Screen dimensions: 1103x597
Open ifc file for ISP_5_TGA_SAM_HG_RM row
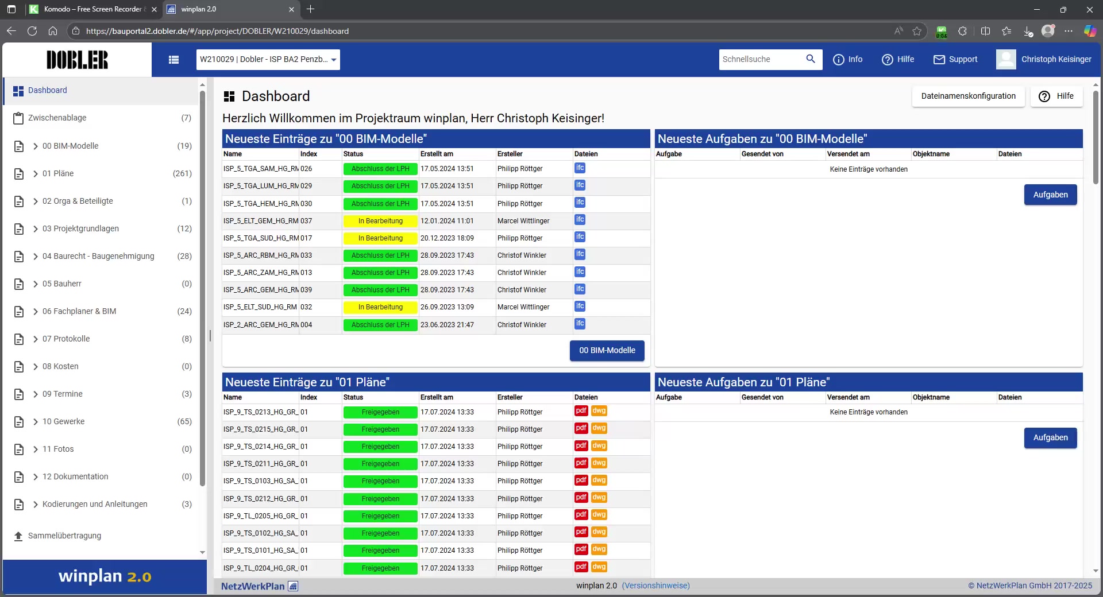(x=580, y=168)
